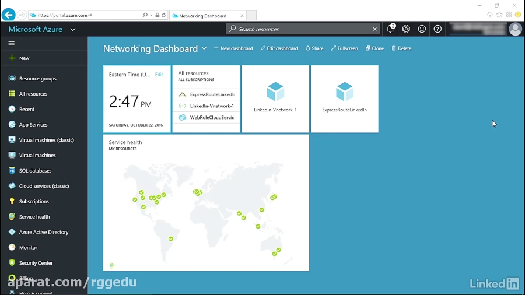Viewport: 525px width, 295px height.
Task: Expand the Networking Dashboard name dropdown
Action: [204, 48]
